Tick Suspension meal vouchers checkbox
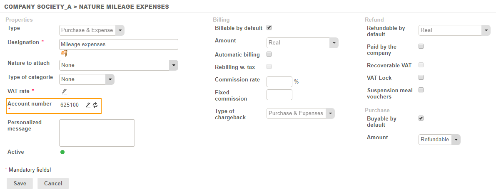496x192 pixels. tap(421, 90)
